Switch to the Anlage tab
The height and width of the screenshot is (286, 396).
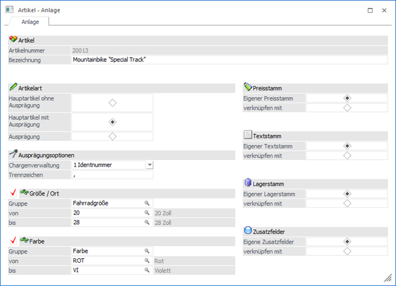pos(30,22)
